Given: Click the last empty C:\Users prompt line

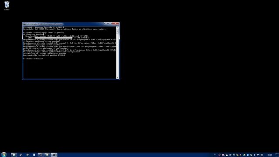Looking at the screenshot, I should (x=33, y=58).
